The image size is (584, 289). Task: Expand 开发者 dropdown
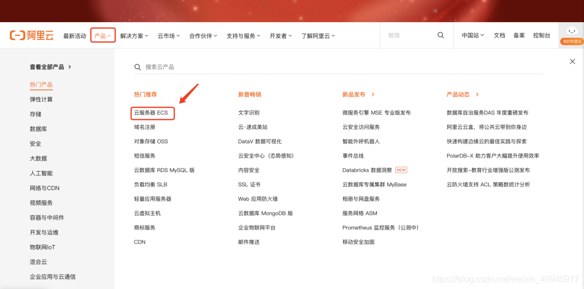click(281, 36)
